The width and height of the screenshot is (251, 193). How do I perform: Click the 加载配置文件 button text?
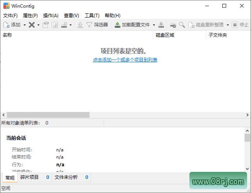pos(136,25)
